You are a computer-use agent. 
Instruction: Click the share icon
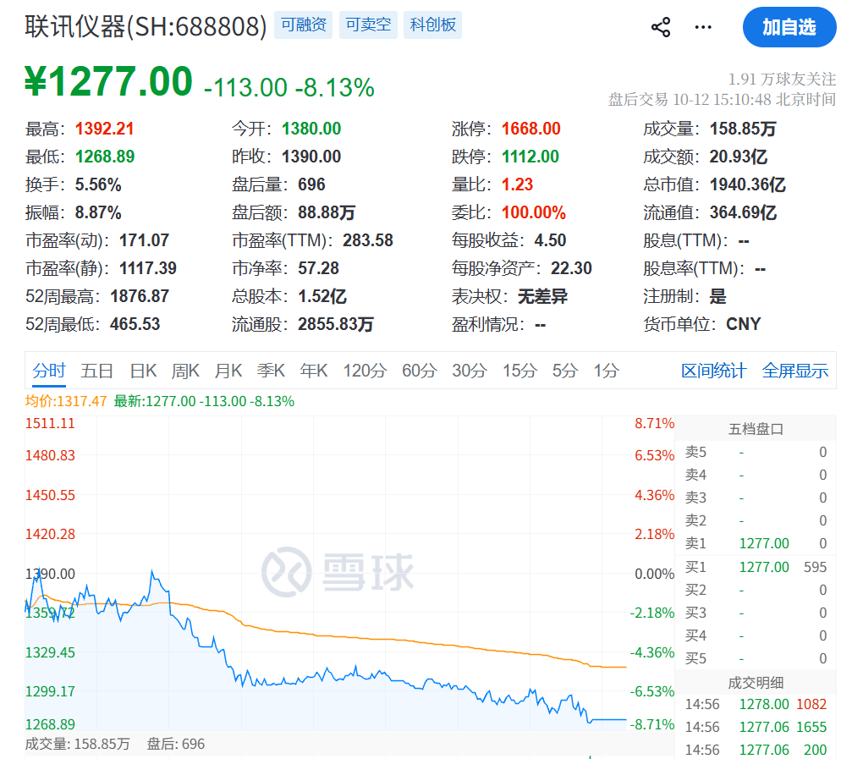tap(661, 27)
